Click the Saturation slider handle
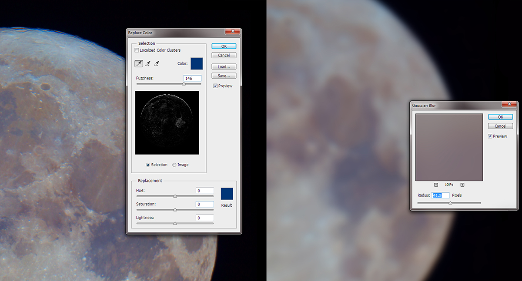522x281 pixels. 175,210
